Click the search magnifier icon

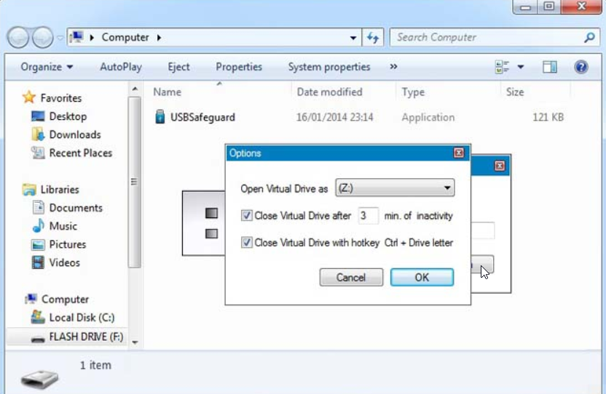(x=589, y=37)
